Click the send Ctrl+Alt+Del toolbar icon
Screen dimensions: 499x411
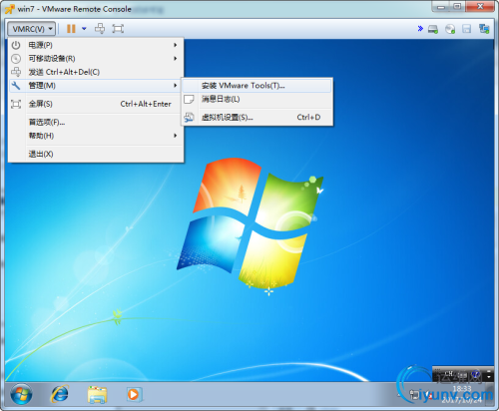point(100,29)
